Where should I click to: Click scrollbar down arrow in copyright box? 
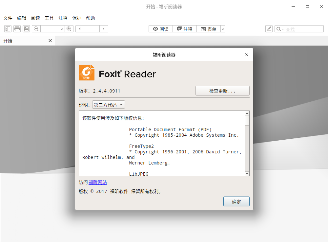pos(247,174)
